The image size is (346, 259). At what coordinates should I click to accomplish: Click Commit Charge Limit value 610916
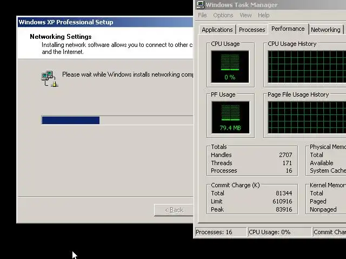tap(282, 201)
